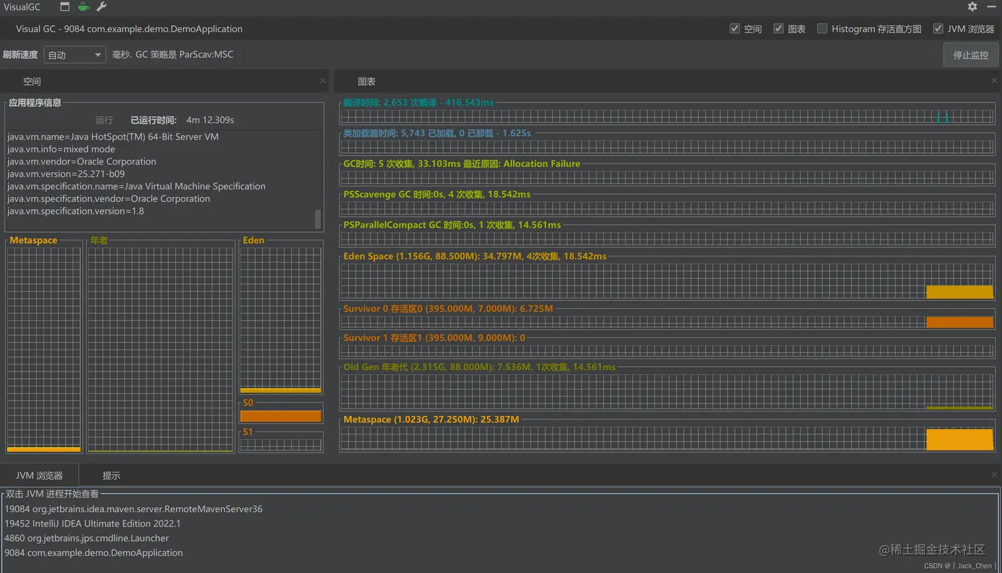Click the 图表 panel header
Image resolution: width=1002 pixels, height=573 pixels.
(366, 81)
